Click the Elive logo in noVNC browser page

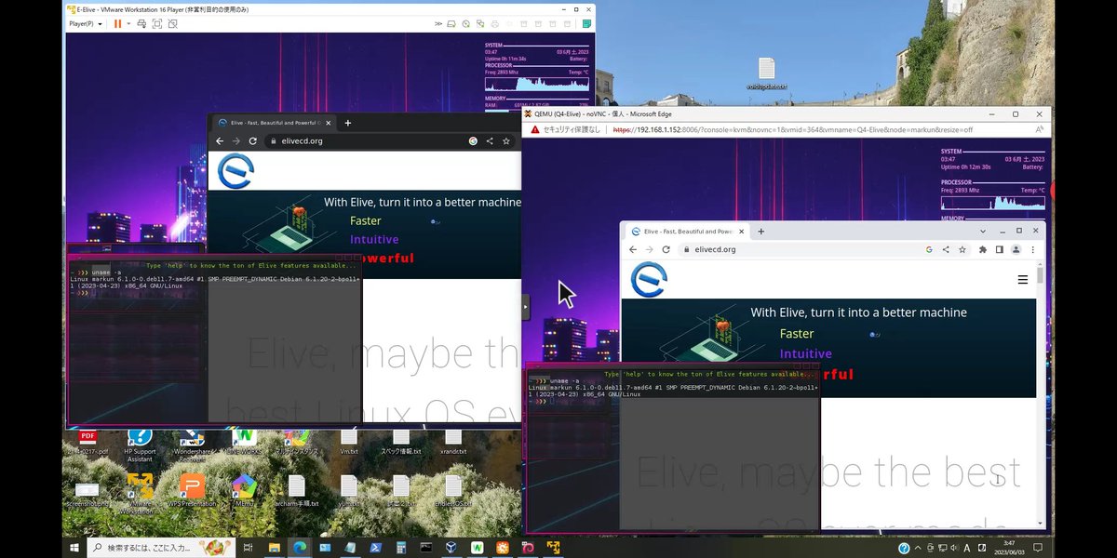coord(649,280)
